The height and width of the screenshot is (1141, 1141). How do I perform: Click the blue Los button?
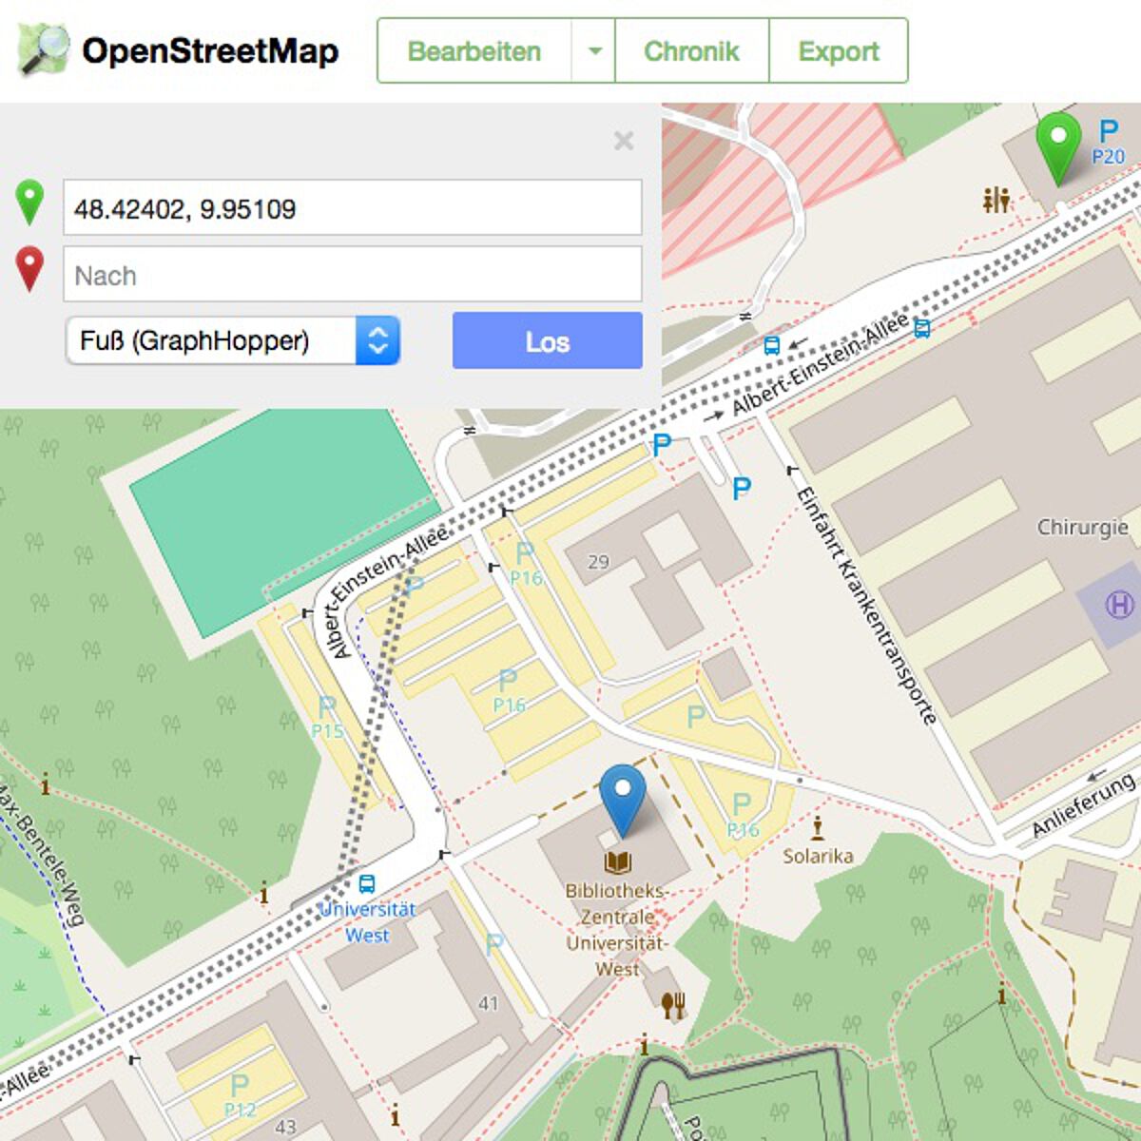coord(548,340)
